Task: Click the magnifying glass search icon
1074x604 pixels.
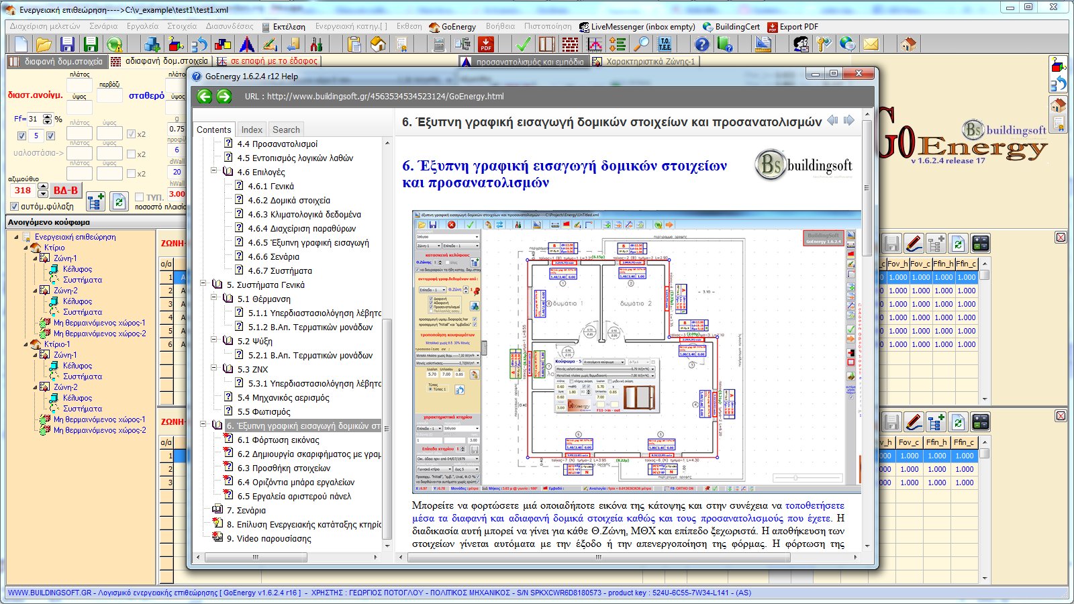Action: (642, 44)
